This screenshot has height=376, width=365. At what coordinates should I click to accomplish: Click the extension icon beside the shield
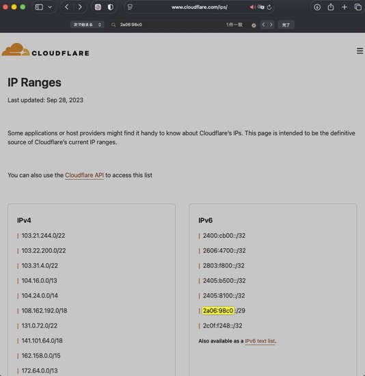[98, 7]
